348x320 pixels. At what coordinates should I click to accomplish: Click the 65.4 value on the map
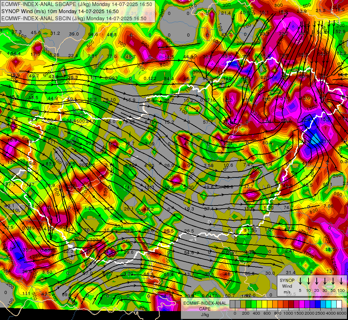[169, 274]
